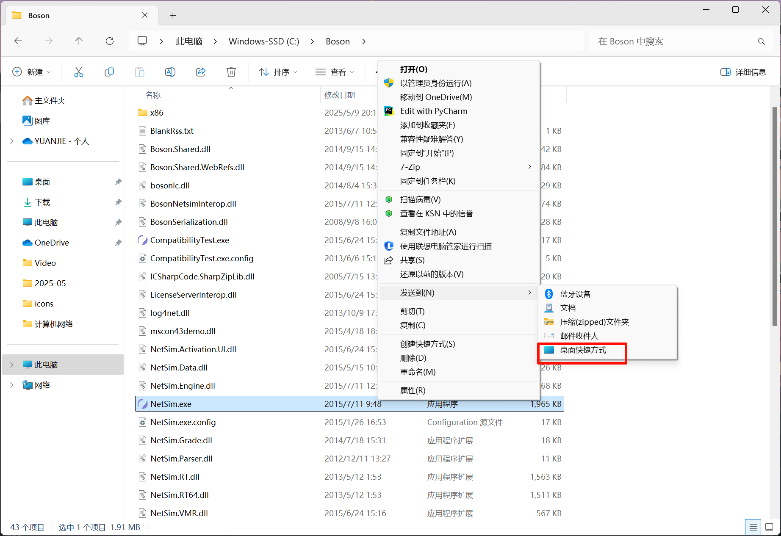Click the vertical scrollbar of file list
The height and width of the screenshot is (536, 781).
coord(774,216)
